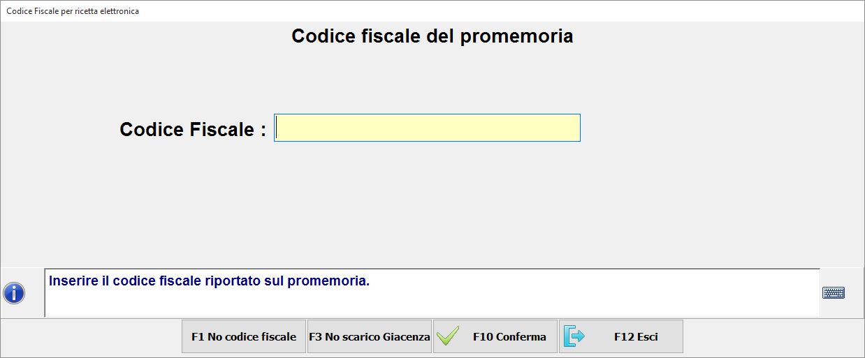
Task: Click the 'Inserire il codice fiscale' message text
Action: click(209, 281)
